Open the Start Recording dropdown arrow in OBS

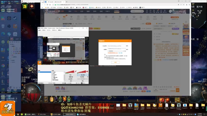[87, 77]
